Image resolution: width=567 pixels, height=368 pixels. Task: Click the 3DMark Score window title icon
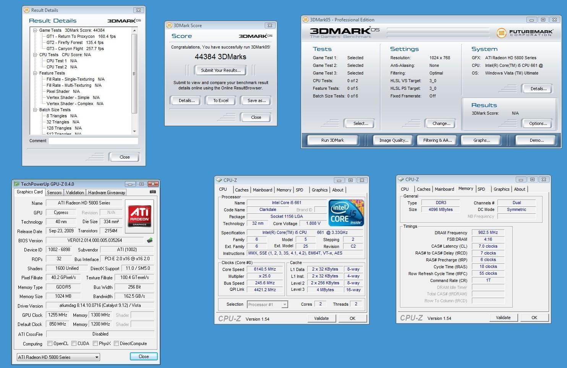[169, 25]
